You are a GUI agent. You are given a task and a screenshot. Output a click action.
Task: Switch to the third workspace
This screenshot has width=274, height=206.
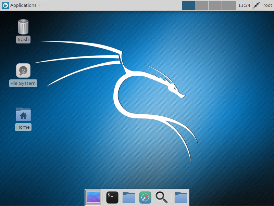215,5
